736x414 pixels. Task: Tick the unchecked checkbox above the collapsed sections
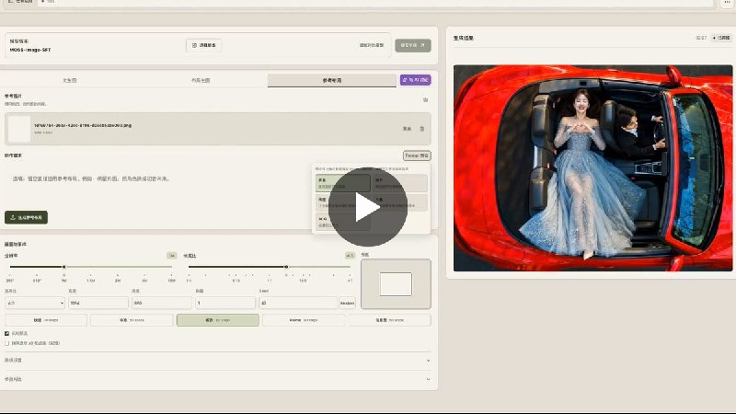tap(7, 343)
